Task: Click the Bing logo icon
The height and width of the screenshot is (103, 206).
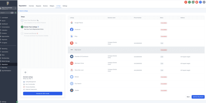Action: click(72, 36)
